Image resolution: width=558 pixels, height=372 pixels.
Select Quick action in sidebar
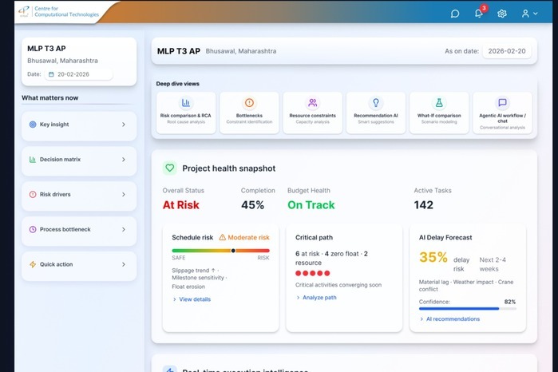click(x=78, y=265)
